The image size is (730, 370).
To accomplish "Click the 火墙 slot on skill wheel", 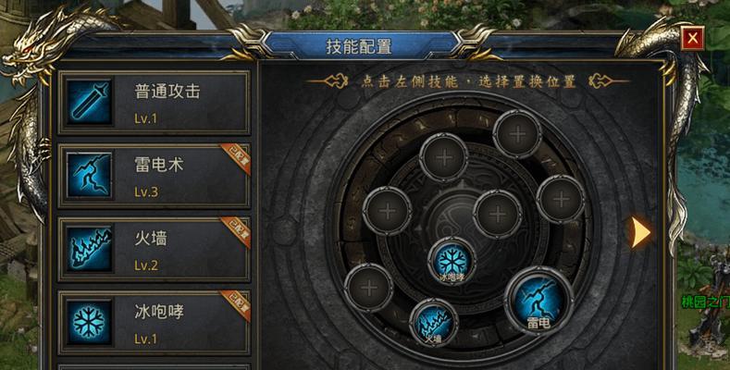I will 434,323.
